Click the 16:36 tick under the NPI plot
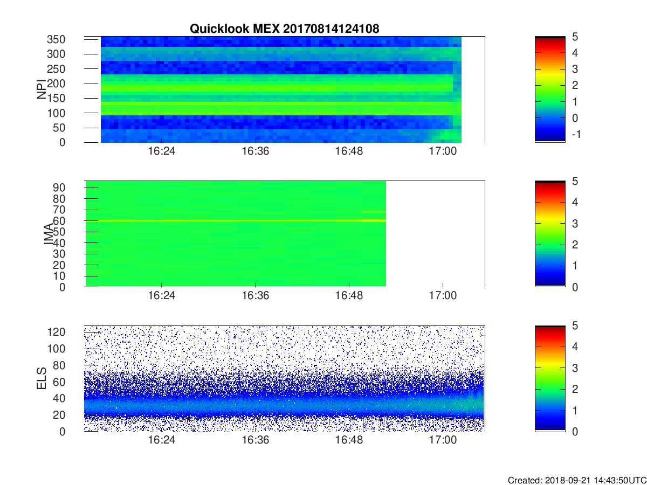This screenshot has height=485, width=647. (x=255, y=151)
